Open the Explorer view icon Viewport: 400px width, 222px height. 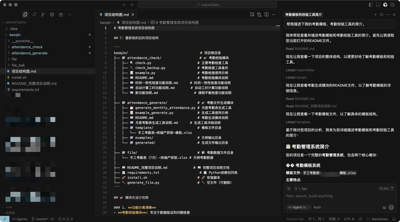(x=25, y=14)
